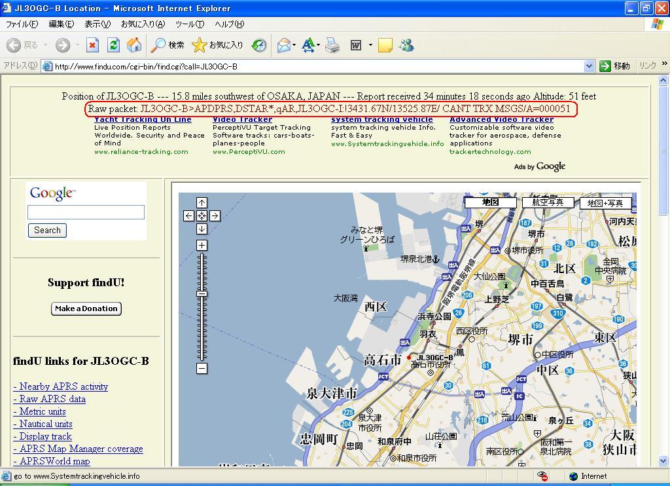The height and width of the screenshot is (486, 670).
Task: Click the Mail envelope toolbar icon
Action: pos(284,45)
